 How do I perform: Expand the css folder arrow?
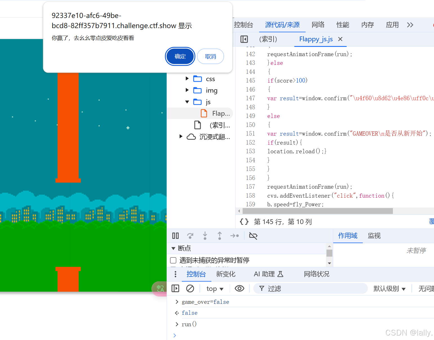(187, 79)
